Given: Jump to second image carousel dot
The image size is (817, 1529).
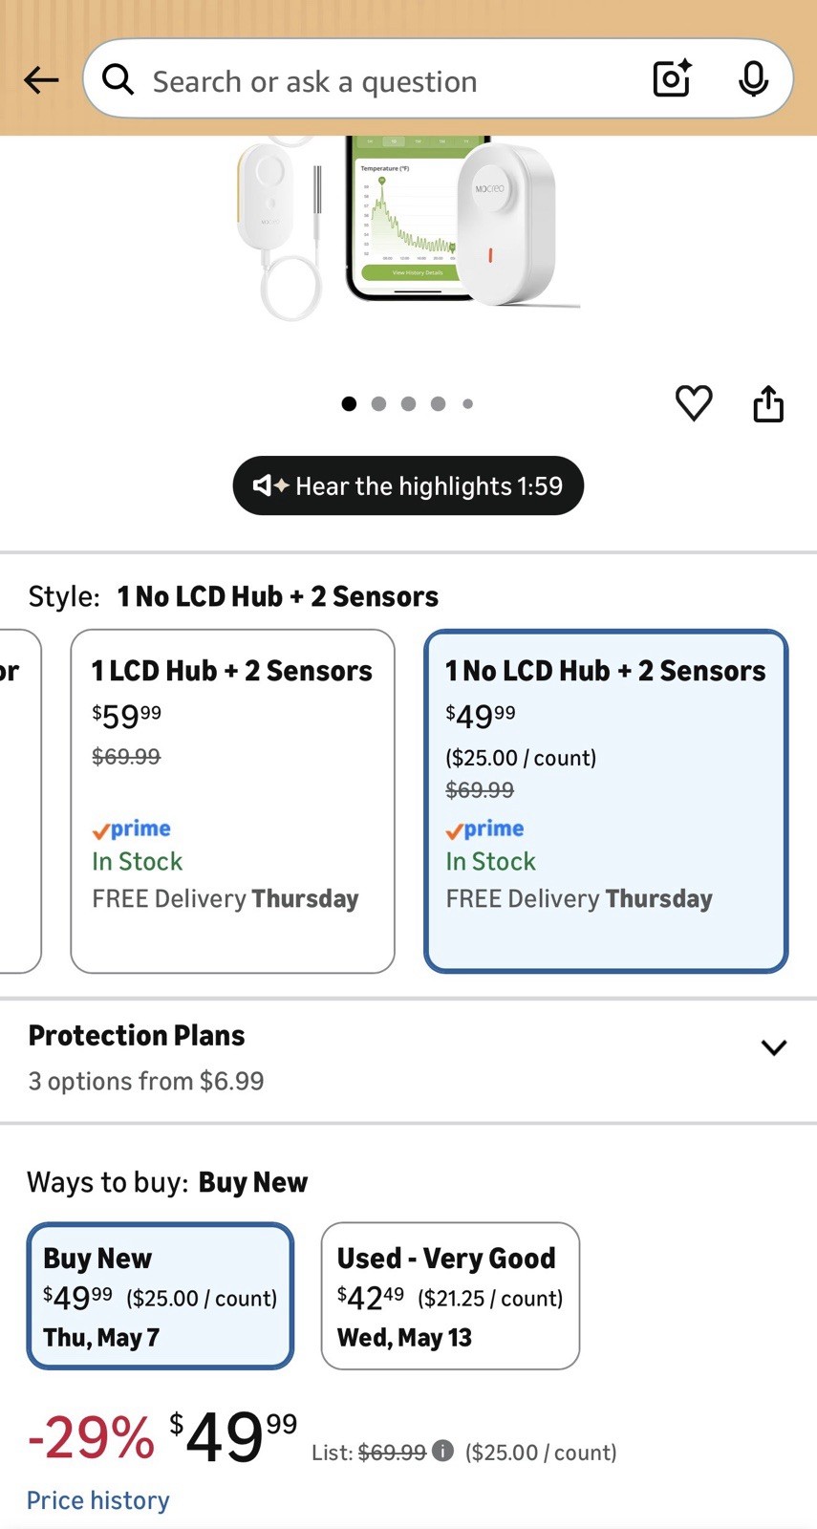Looking at the screenshot, I should pos(378,403).
